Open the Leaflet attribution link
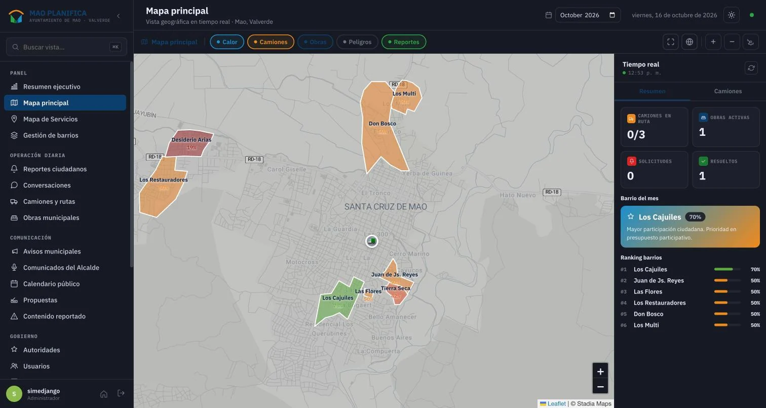766x408 pixels. [x=553, y=404]
